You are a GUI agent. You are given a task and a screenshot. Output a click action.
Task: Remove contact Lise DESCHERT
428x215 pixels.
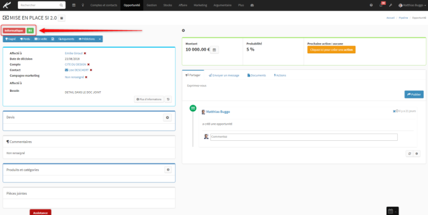point(91,70)
